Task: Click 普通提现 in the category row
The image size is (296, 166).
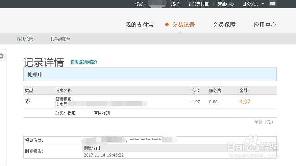Action: pos(102,113)
